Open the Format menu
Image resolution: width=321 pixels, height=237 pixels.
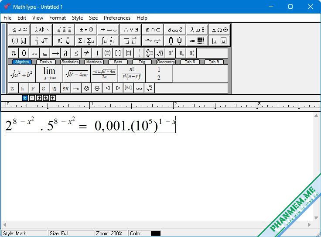tap(58, 18)
